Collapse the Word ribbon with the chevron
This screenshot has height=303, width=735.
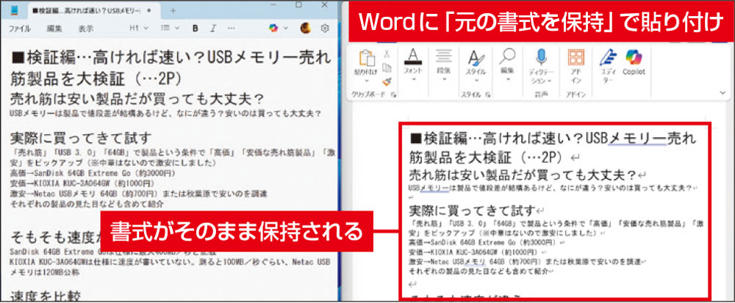tap(723, 93)
